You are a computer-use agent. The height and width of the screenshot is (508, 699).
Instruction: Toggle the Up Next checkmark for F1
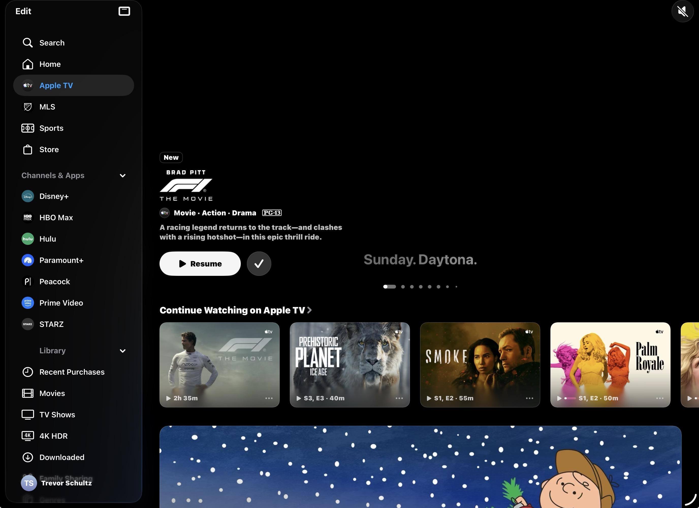coord(259,264)
